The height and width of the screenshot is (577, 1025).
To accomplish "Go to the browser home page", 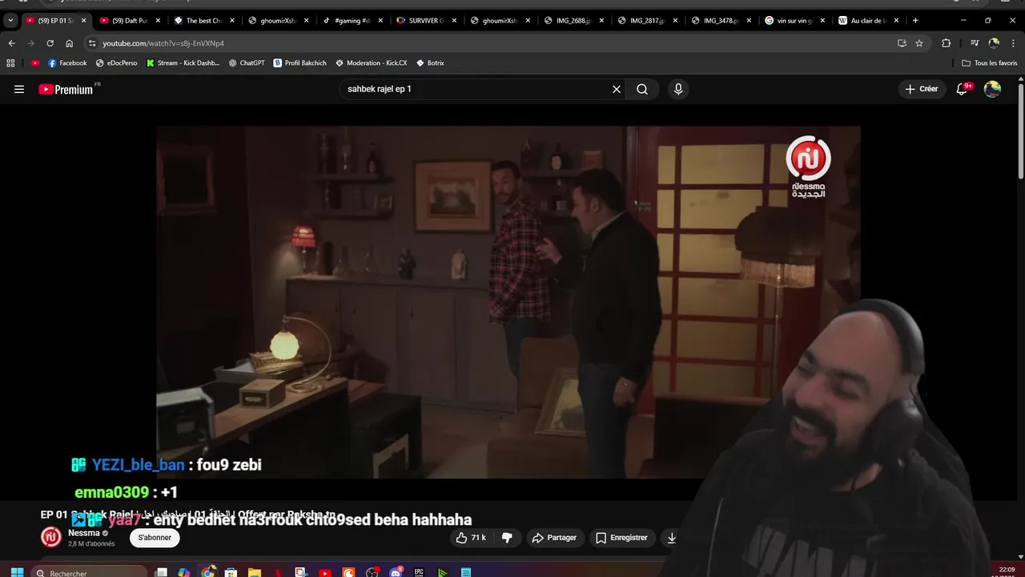I will [69, 43].
